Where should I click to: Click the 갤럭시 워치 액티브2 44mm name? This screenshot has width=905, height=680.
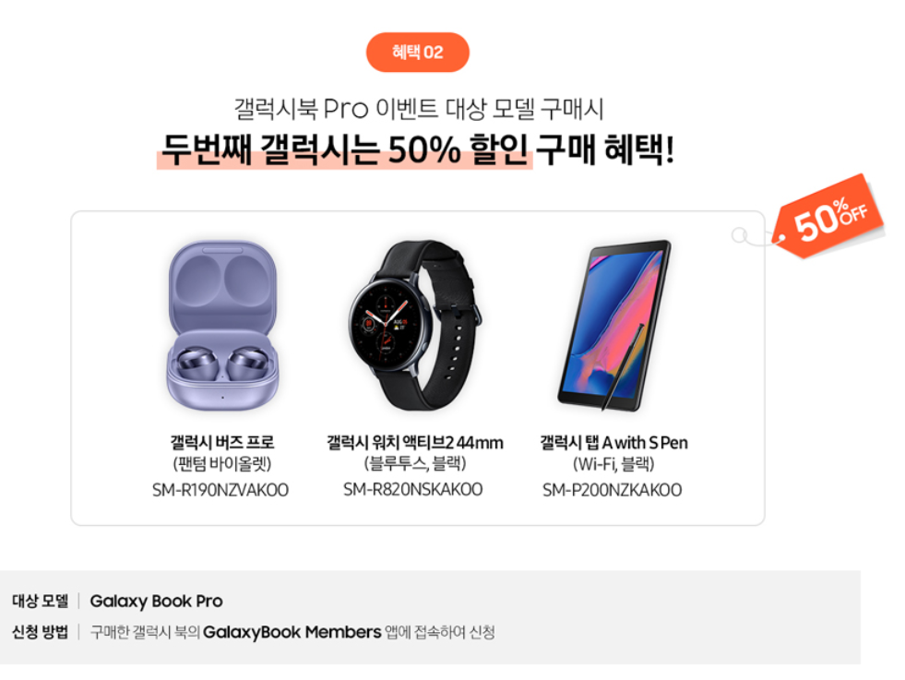(414, 443)
